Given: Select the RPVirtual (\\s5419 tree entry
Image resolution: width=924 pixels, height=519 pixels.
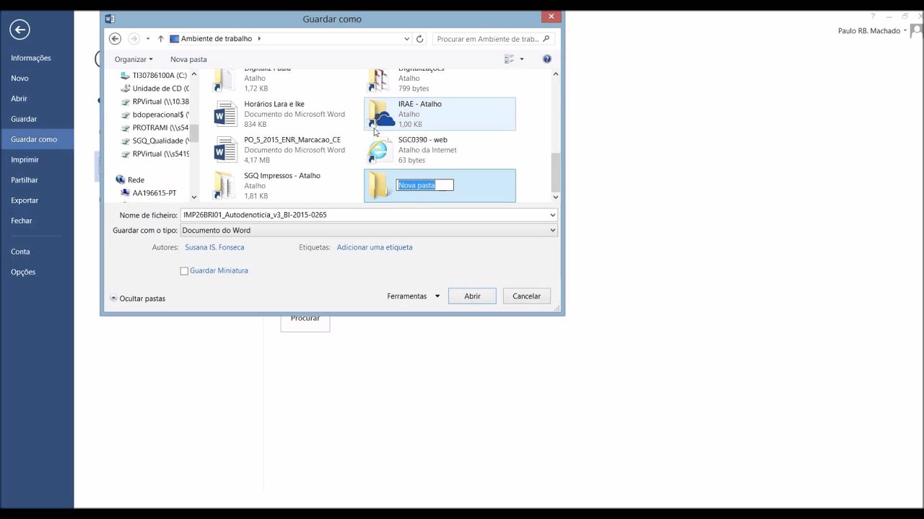Looking at the screenshot, I should [160, 154].
